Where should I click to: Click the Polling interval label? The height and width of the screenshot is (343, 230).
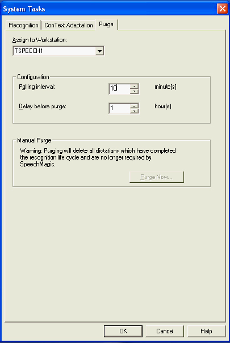pos(37,87)
